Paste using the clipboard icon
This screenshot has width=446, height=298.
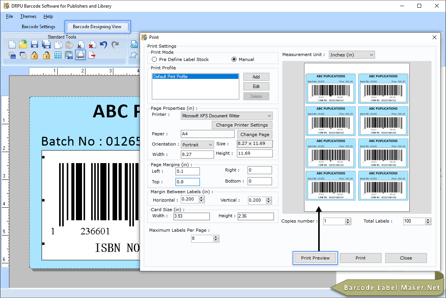[x=69, y=45]
